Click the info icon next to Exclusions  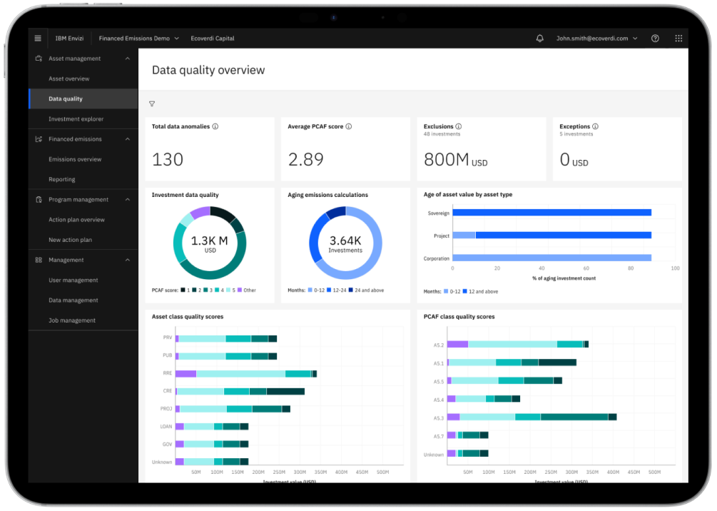coord(458,126)
